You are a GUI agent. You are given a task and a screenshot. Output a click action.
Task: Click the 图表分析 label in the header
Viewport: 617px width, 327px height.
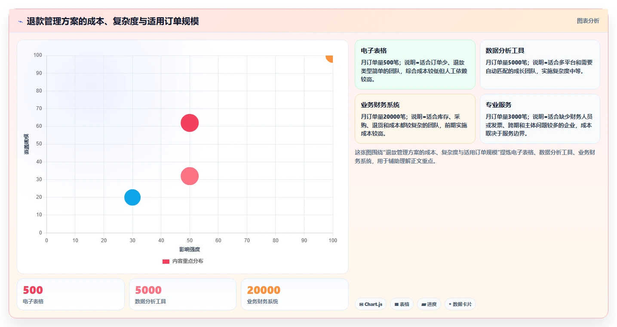(588, 21)
